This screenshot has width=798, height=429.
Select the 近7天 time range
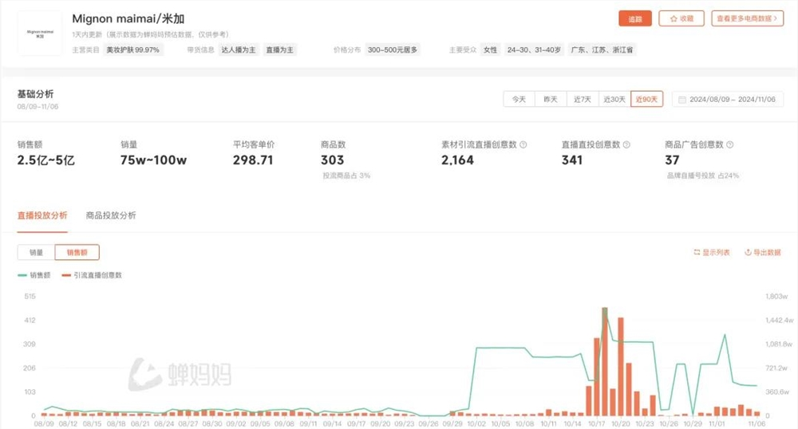point(583,99)
